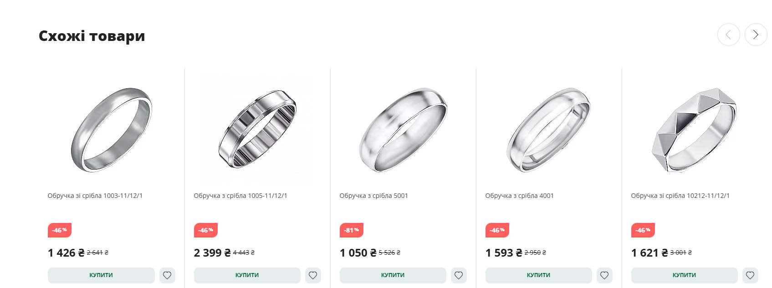The width and height of the screenshot is (772, 288).
Task: View the plain ring 1003-11/12/1 image
Action: [112, 130]
